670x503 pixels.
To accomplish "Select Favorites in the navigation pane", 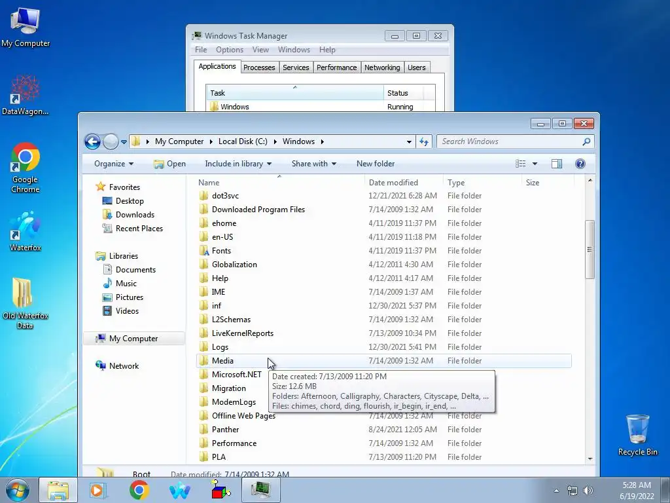I will (x=124, y=187).
